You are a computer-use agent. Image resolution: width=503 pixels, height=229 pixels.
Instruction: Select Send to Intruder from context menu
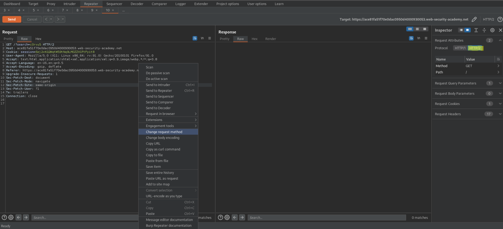click(x=168, y=85)
